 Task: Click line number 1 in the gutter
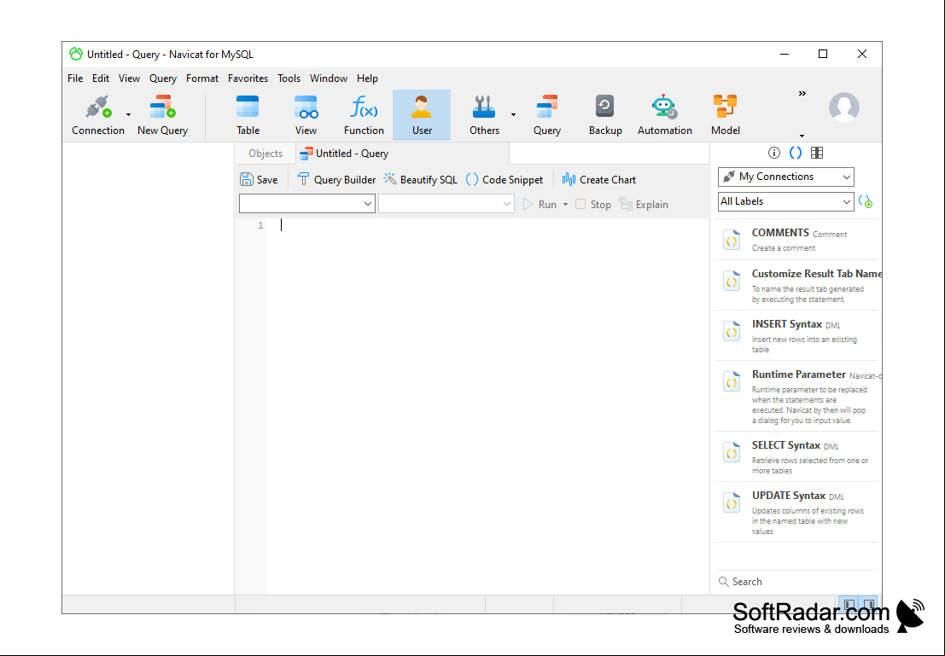[x=260, y=225]
